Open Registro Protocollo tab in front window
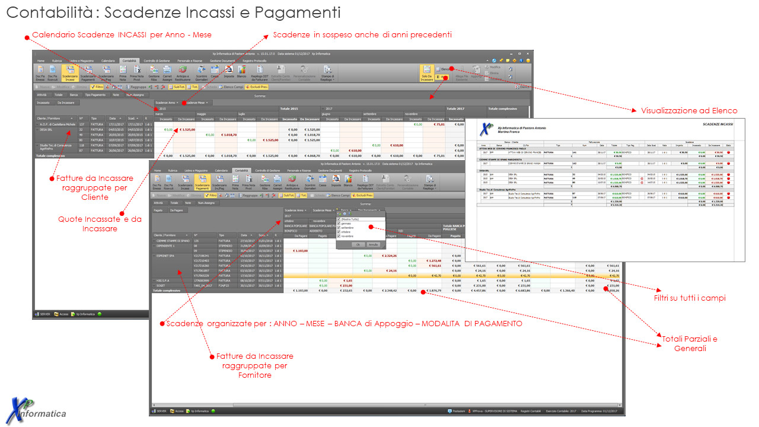The image size is (759, 427). 360,170
